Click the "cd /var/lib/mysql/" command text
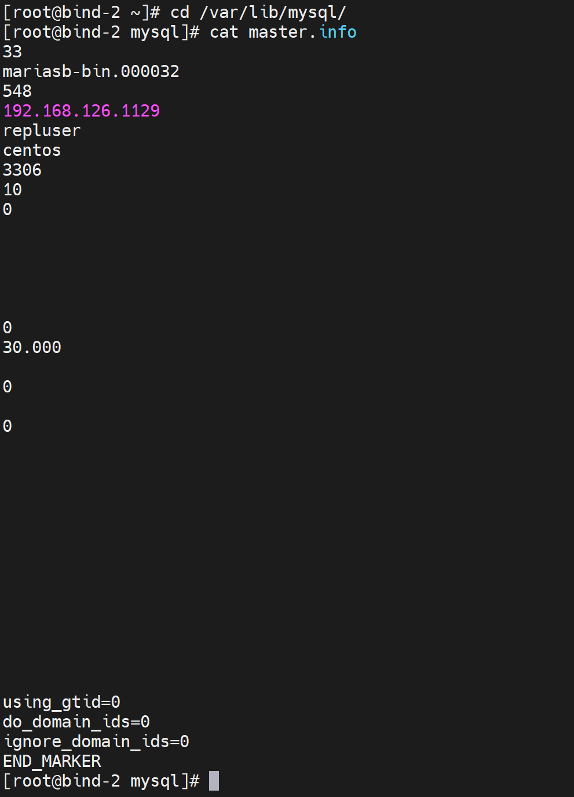Viewport: 574px width, 797px height. 258,12
